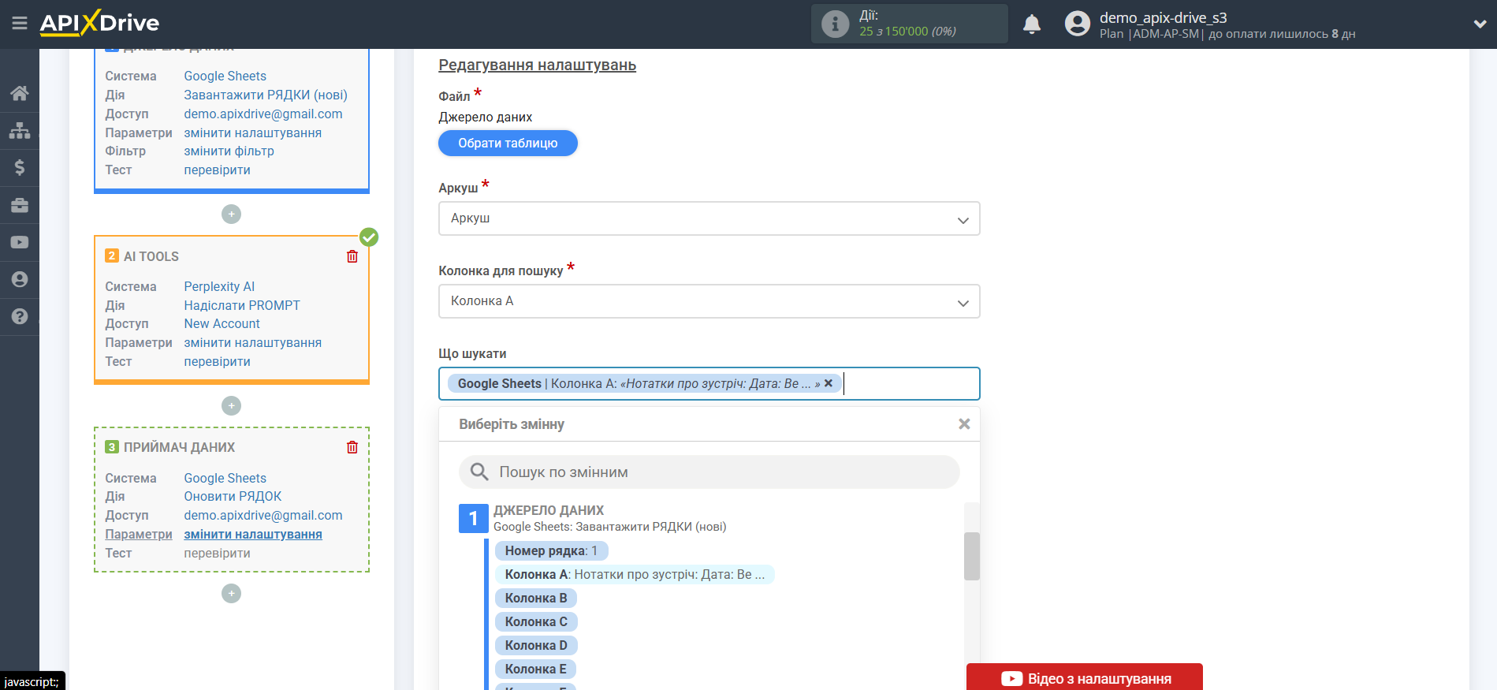Screen dimensions: 1497x690
Task: Close the Виберіть змінну panel
Action: pyautogui.click(x=963, y=424)
